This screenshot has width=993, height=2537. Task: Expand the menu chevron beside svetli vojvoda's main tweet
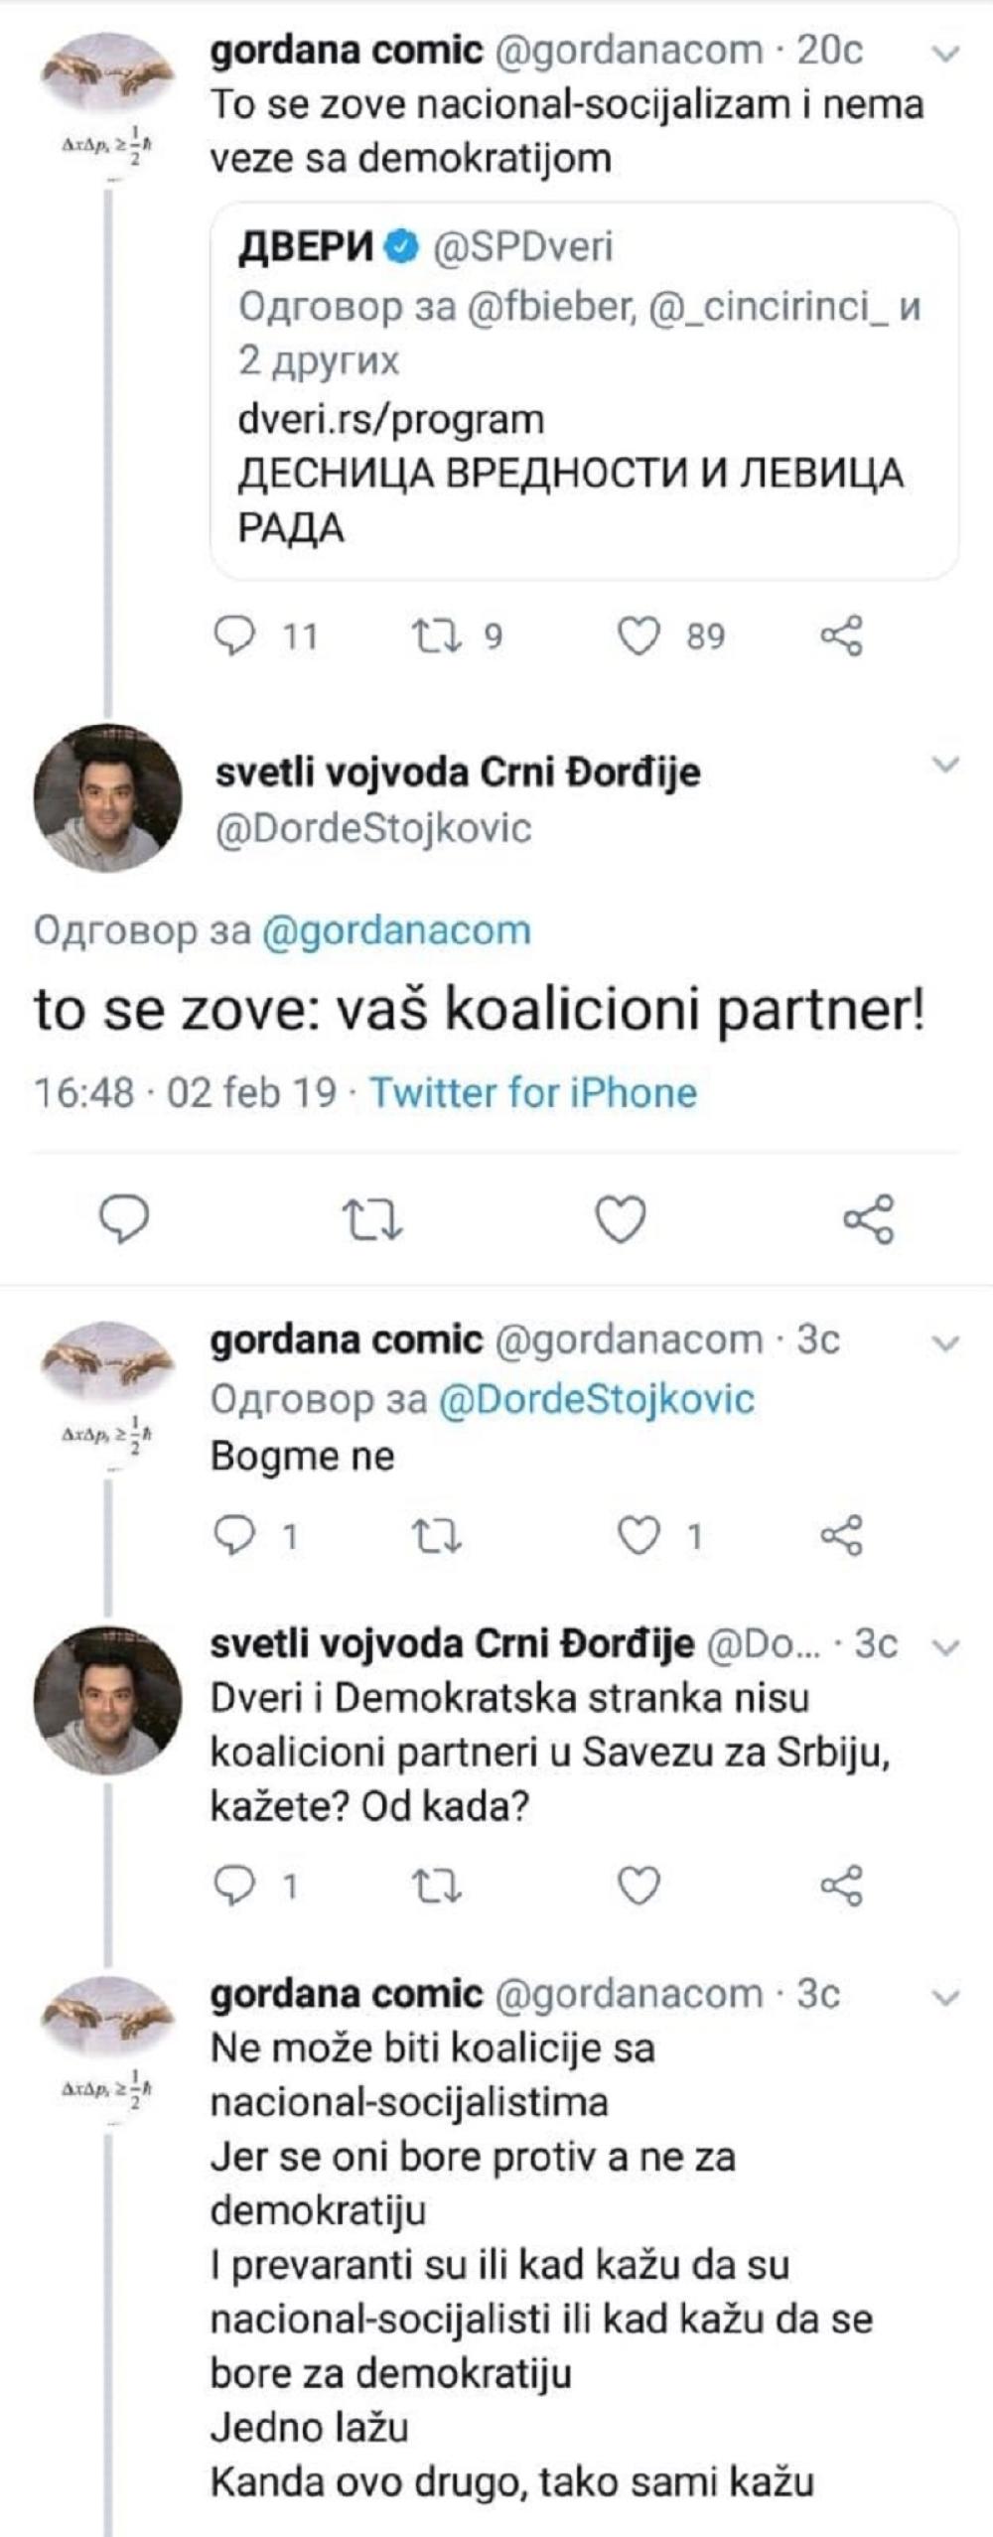[946, 765]
